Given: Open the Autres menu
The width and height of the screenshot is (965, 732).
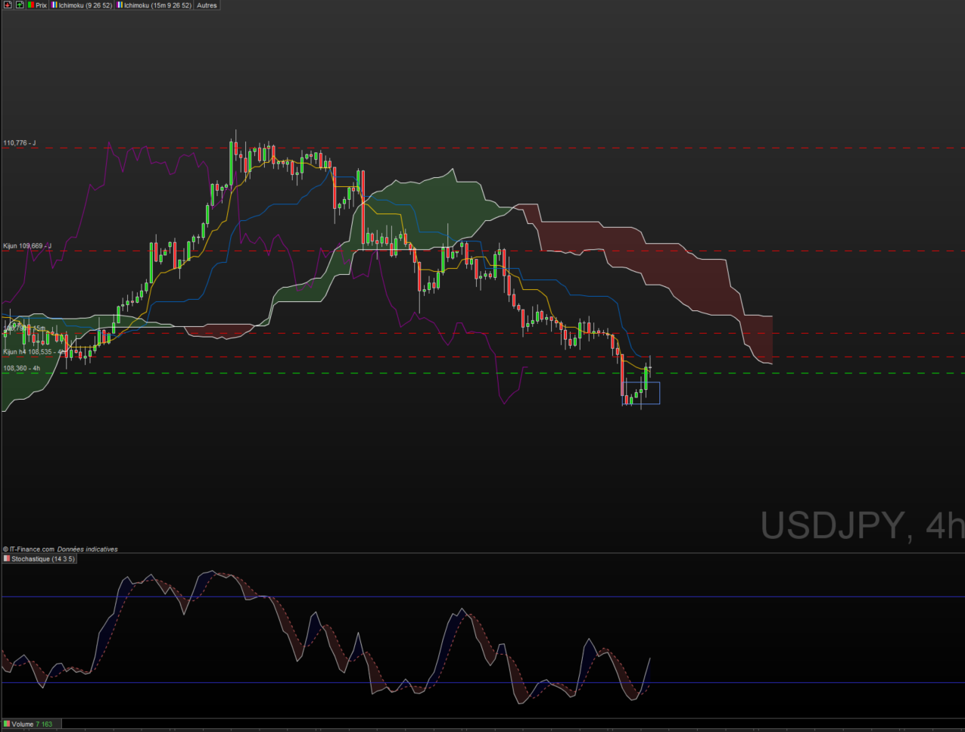Looking at the screenshot, I should click(207, 5).
